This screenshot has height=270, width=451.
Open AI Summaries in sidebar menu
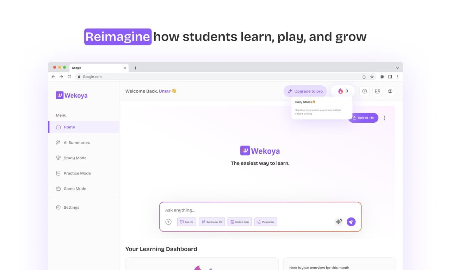[x=76, y=142]
